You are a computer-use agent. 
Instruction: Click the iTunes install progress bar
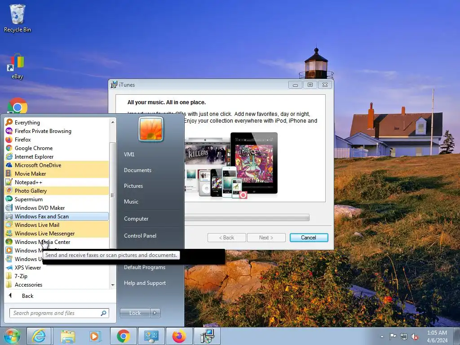(x=247, y=217)
